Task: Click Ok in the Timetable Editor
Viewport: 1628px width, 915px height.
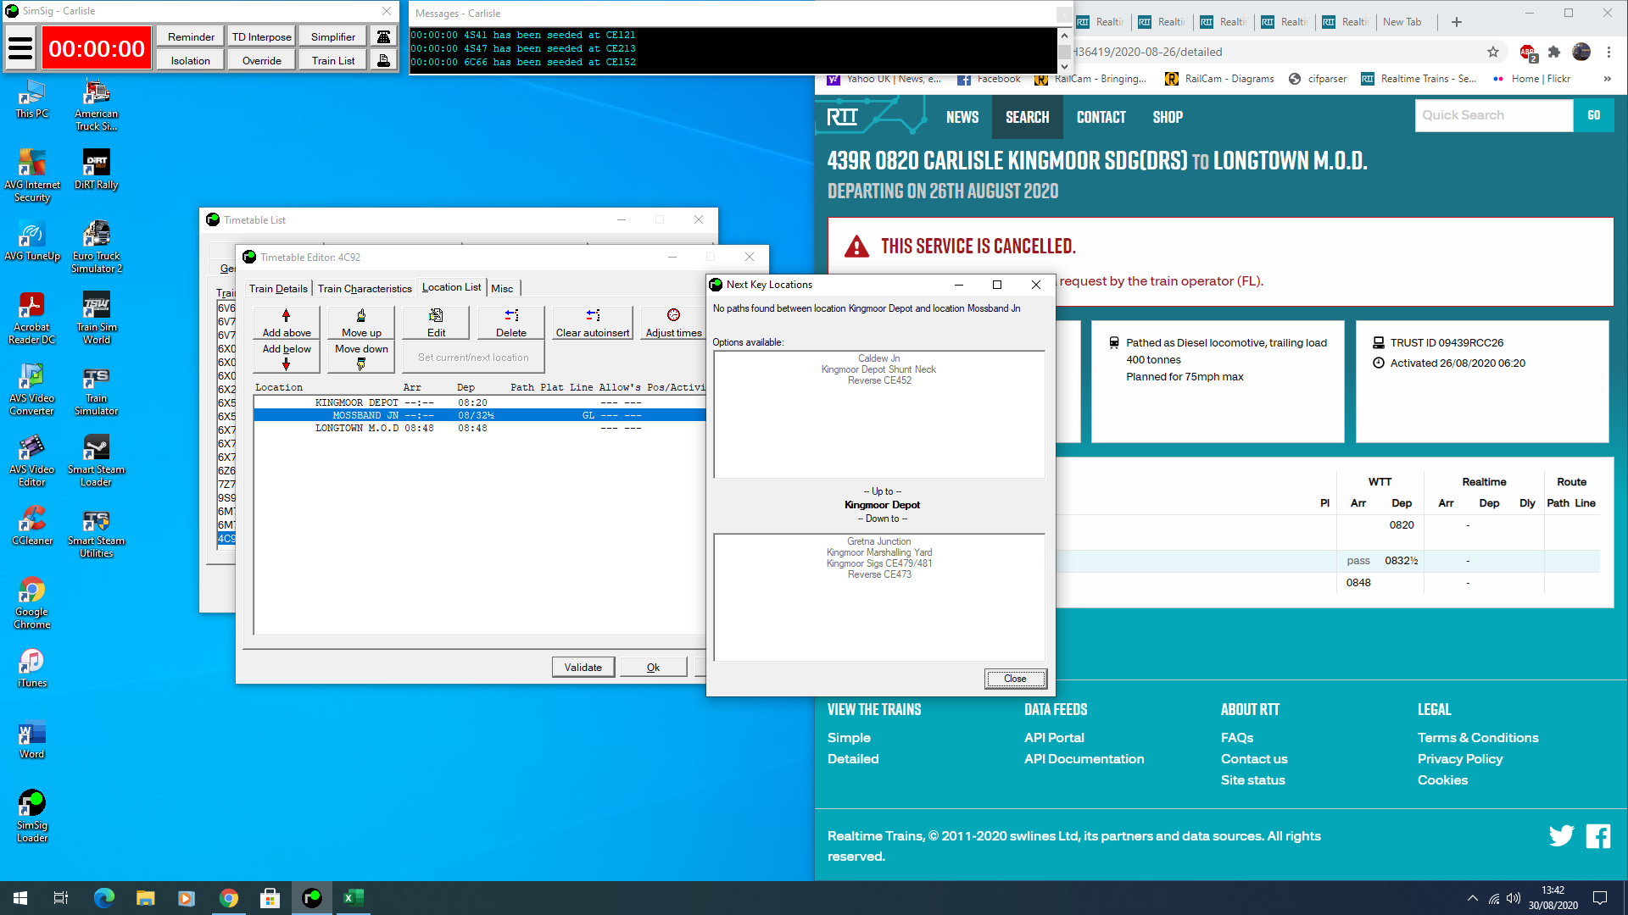Action: pyautogui.click(x=653, y=667)
